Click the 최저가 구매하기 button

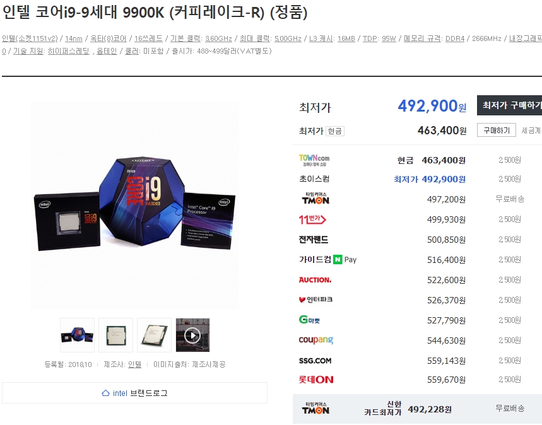[510, 105]
